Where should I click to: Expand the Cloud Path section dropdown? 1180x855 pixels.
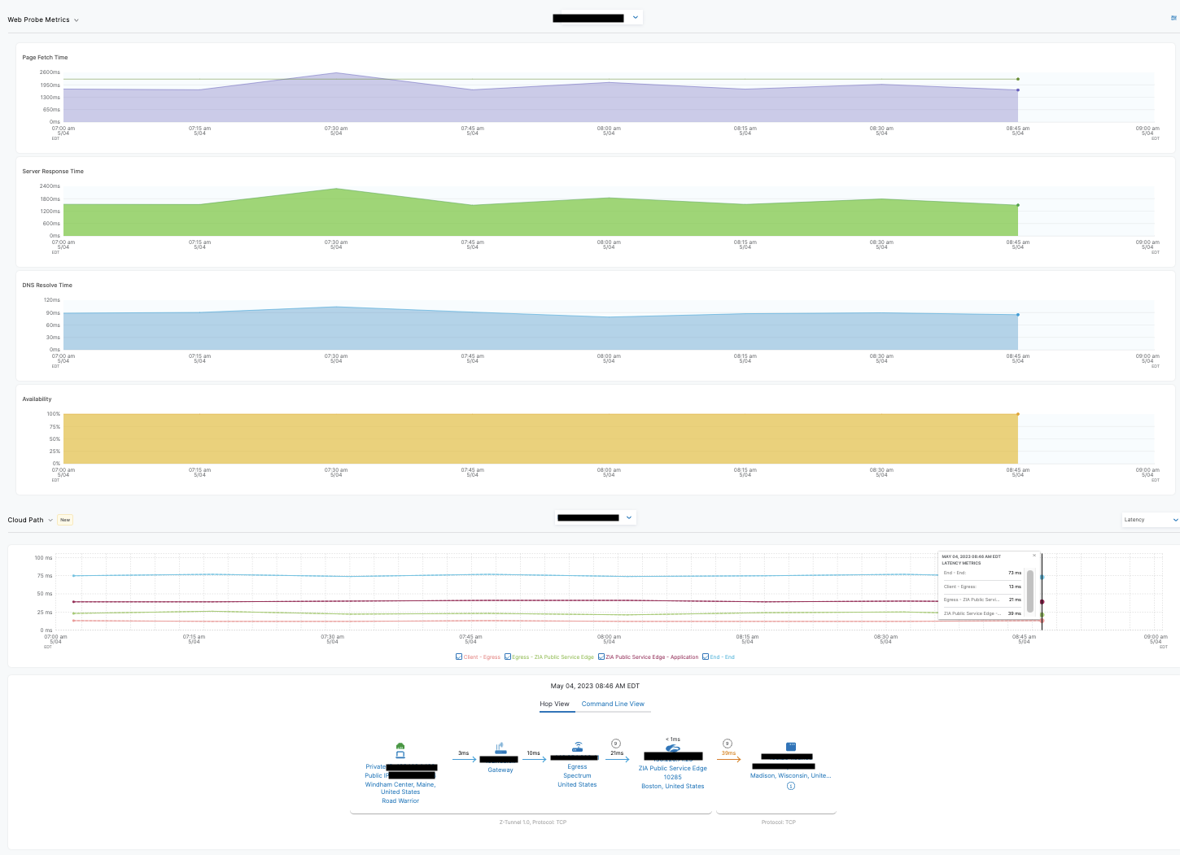click(x=50, y=520)
